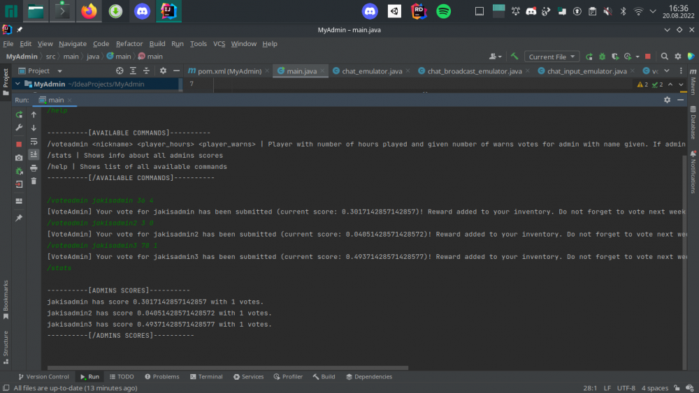Image resolution: width=699 pixels, height=393 pixels.
Task: Open the TODO tool window
Action: [x=122, y=376]
